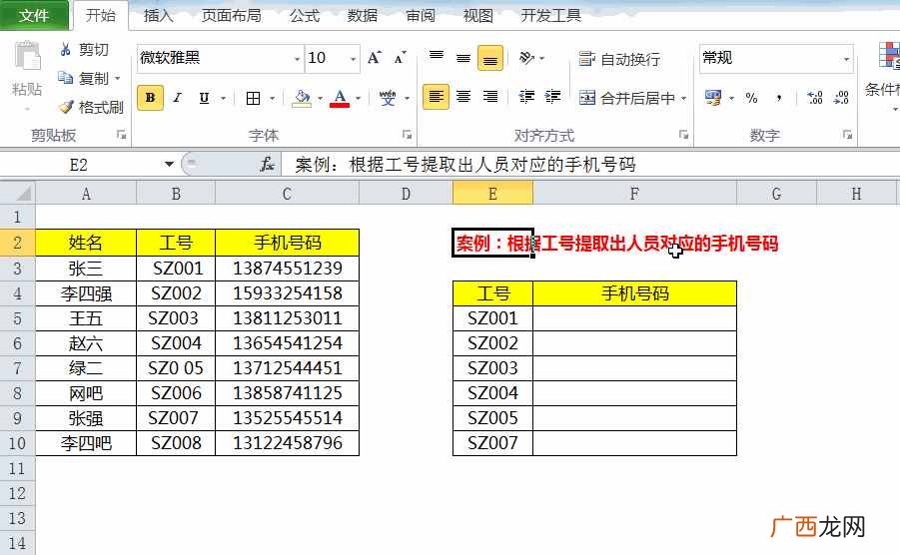900x555 pixels.
Task: Apply percent style format
Action: pyautogui.click(x=751, y=98)
